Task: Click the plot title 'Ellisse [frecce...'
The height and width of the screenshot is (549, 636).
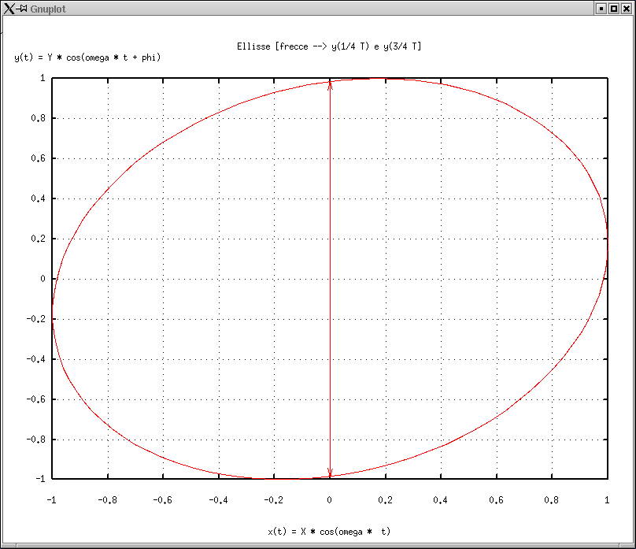Action: [x=329, y=46]
